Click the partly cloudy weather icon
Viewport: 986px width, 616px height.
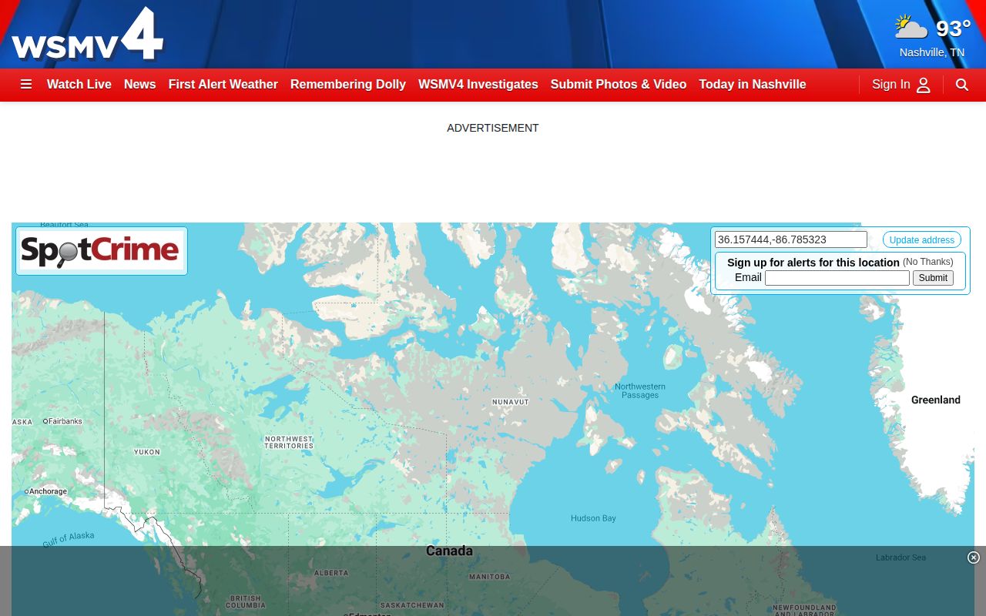click(x=911, y=28)
